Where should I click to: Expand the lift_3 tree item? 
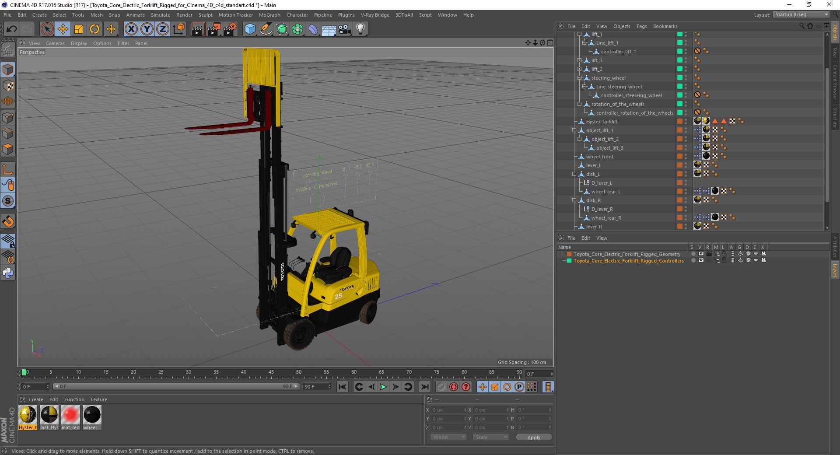coord(579,60)
